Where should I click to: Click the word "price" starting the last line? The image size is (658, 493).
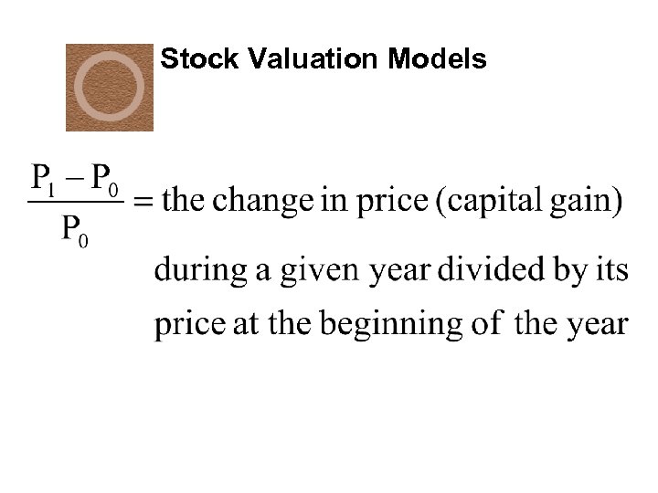[x=189, y=325]
